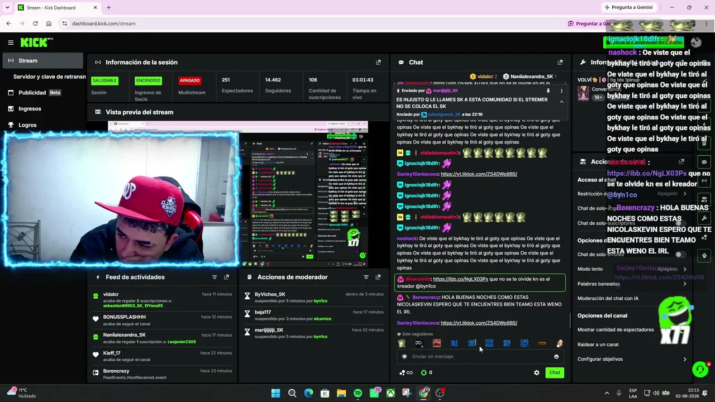Click the Espectadores count 251
715x402 pixels.
pyautogui.click(x=226, y=80)
